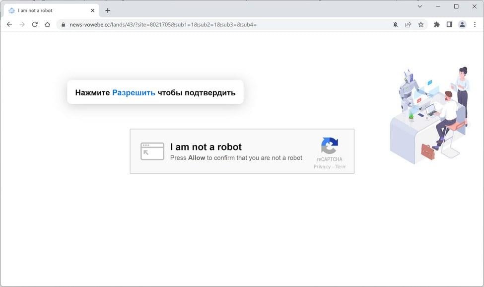
Task: Minimize the browser window
Action: tap(438, 6)
